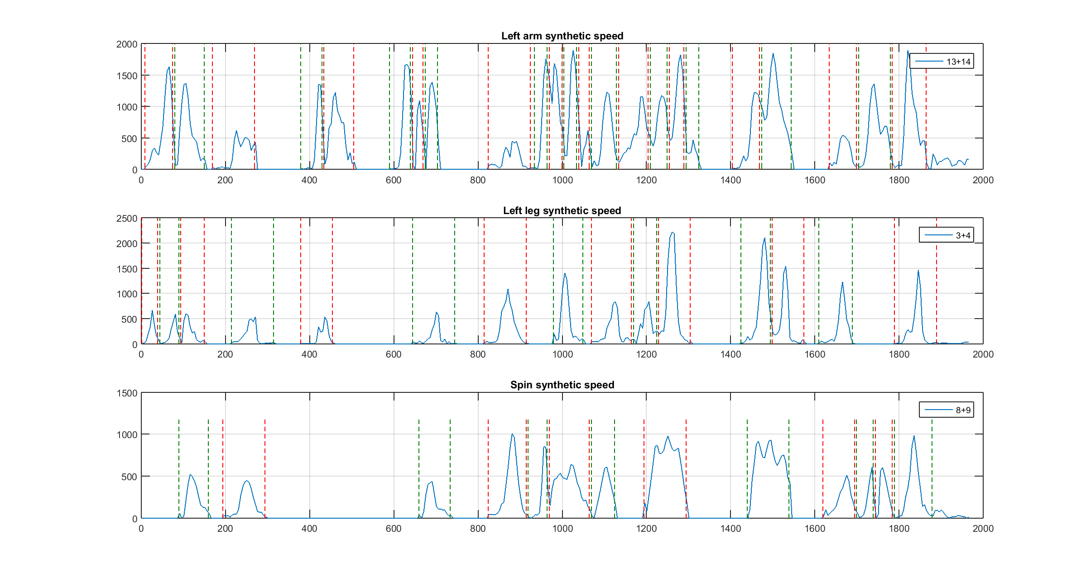Viewport: 1086px width, 582px height.
Task: Click the 'Left arm synthetic speed' title
Action: pyautogui.click(x=562, y=36)
